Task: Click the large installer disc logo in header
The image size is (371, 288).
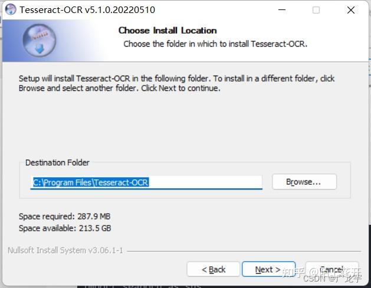Action: coord(40,40)
